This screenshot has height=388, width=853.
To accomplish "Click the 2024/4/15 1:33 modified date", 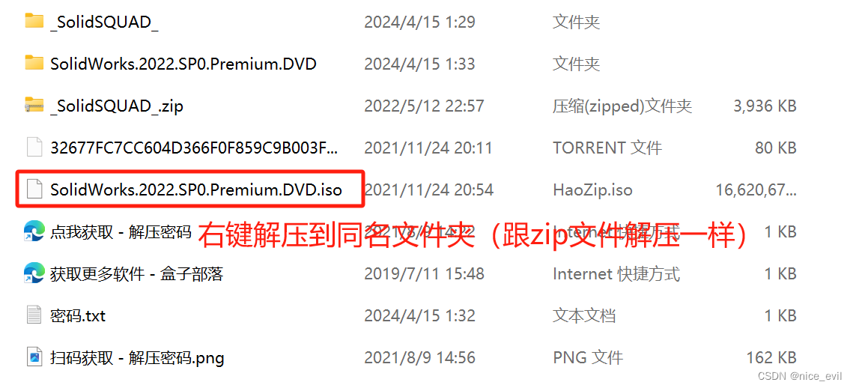I will point(419,64).
